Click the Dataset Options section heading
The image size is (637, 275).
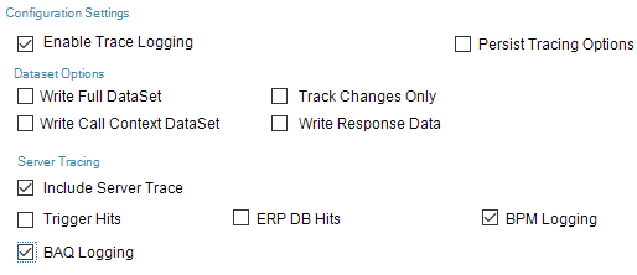click(x=59, y=74)
